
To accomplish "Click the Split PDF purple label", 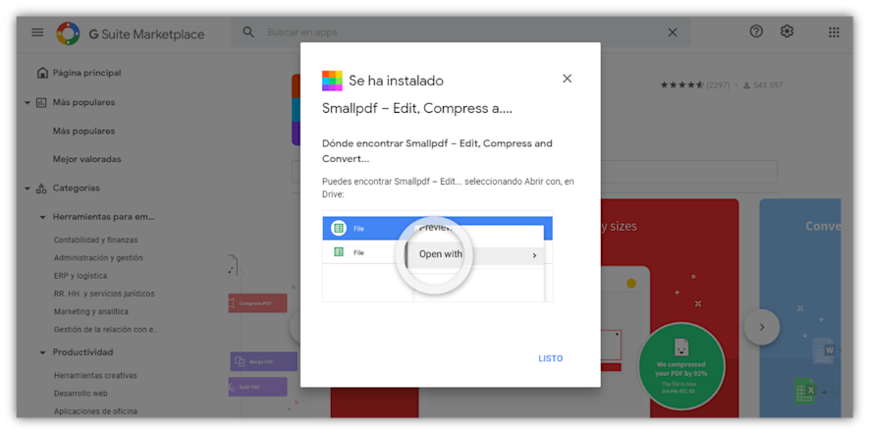I will [257, 387].
